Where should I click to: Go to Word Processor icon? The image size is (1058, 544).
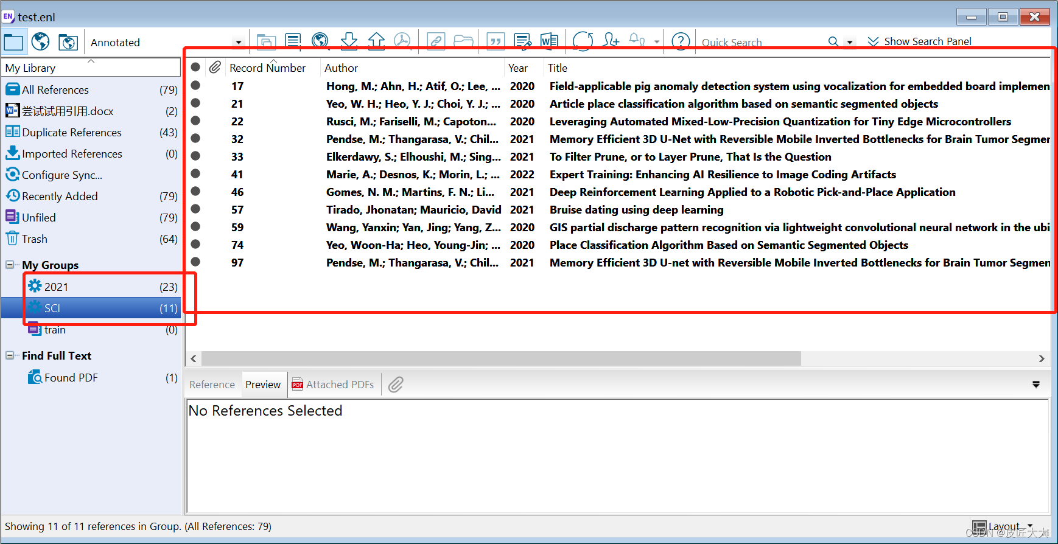[549, 41]
